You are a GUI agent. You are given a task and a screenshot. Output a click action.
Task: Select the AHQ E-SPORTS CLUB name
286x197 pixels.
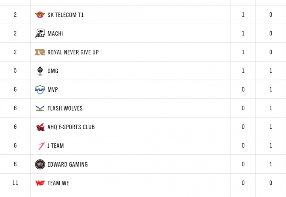(x=71, y=127)
